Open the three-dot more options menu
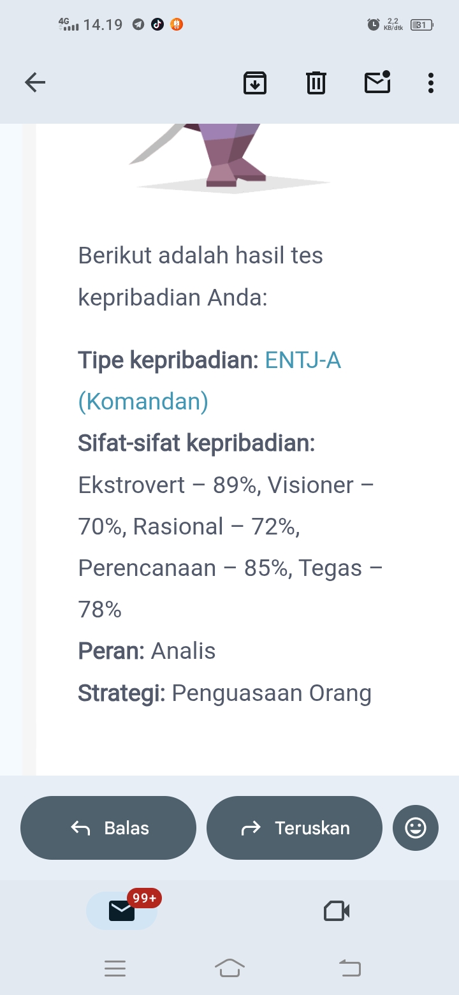The height and width of the screenshot is (995, 459). 431,83
